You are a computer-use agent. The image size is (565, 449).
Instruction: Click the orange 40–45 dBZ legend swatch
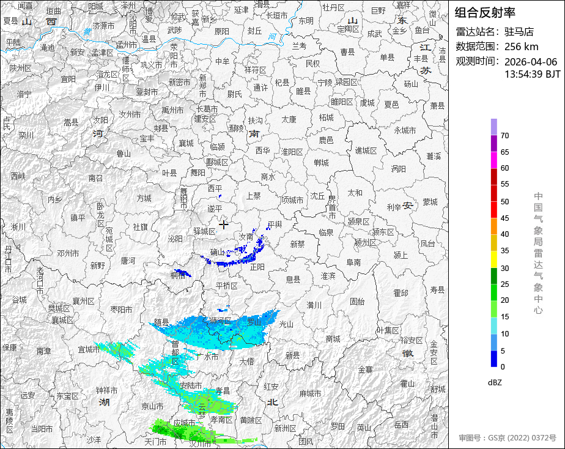pyautogui.click(x=493, y=226)
